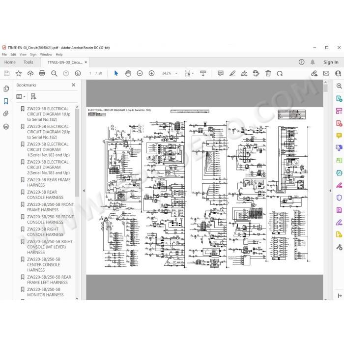The width and height of the screenshot is (344, 344).
Task: Open the find text search tool
Action: point(54,73)
